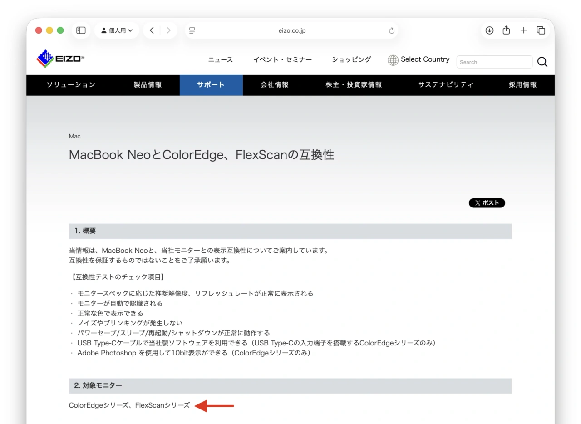Click the ノイズやブリンキングが発生しない list item
The width and height of the screenshot is (581, 424).
(x=130, y=323)
